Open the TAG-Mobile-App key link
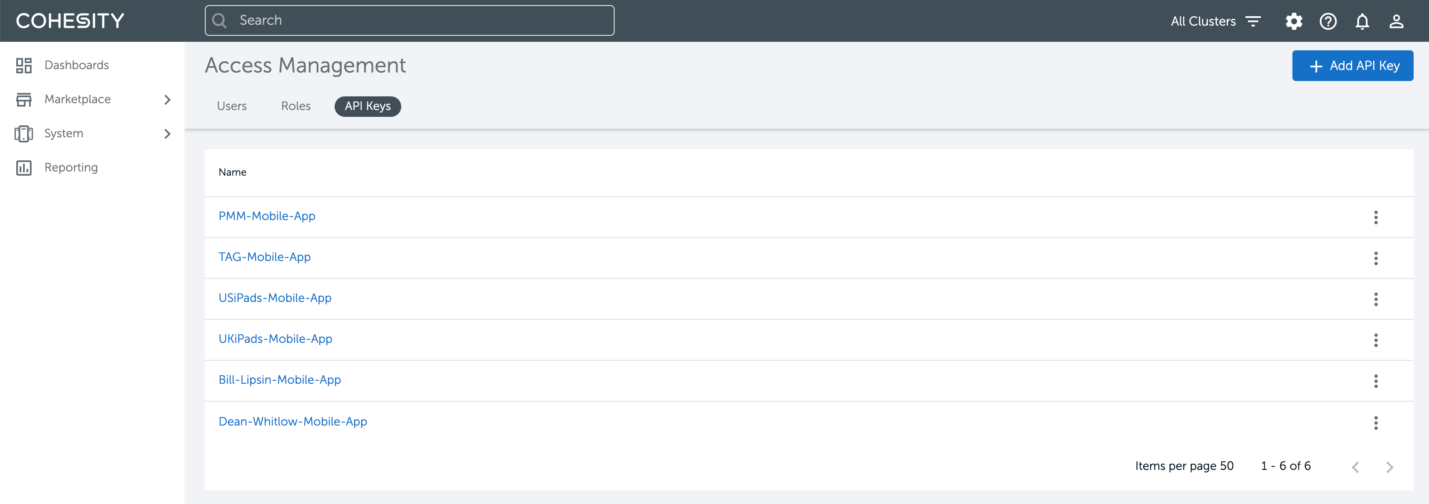 click(264, 257)
